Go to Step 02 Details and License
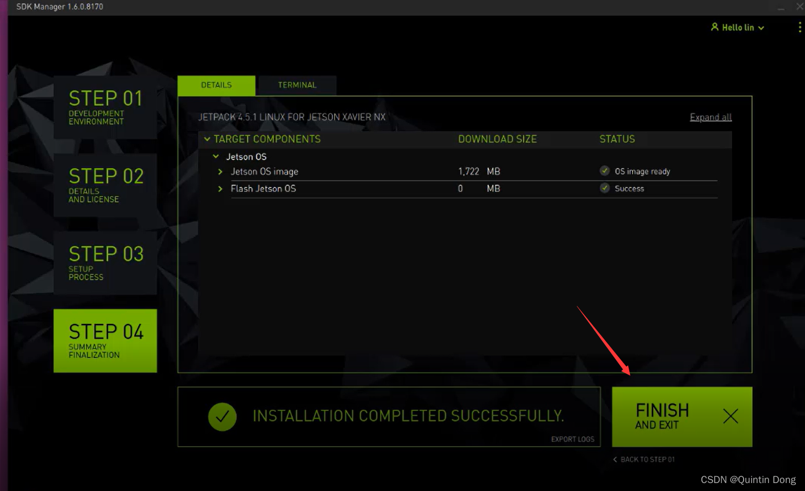This screenshot has height=491, width=805. (x=105, y=185)
